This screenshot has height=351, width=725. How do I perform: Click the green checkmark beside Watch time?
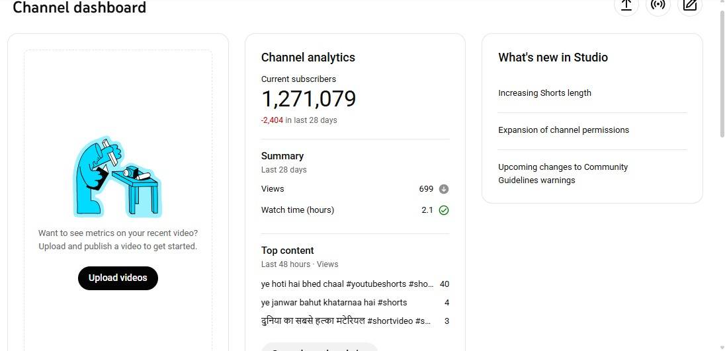[444, 210]
